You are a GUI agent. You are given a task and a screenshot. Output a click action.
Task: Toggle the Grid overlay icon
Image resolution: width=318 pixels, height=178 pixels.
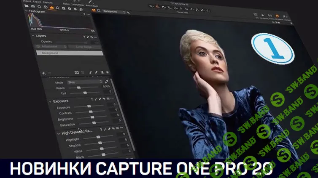(255, 14)
